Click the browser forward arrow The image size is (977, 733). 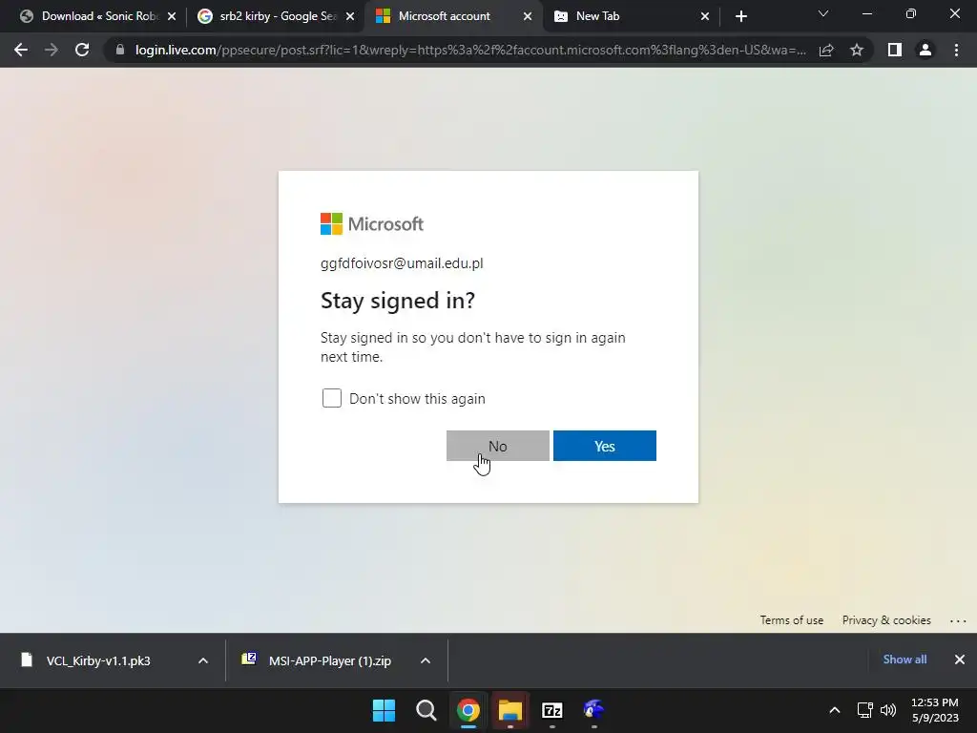pyautogui.click(x=52, y=50)
